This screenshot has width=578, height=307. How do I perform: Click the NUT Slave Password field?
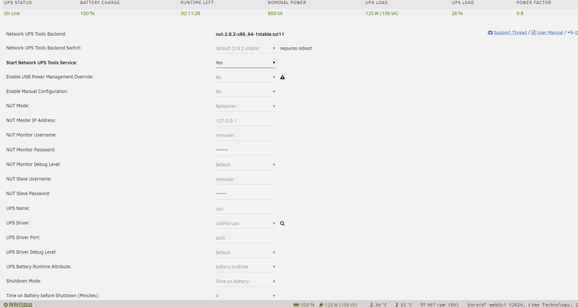point(246,194)
